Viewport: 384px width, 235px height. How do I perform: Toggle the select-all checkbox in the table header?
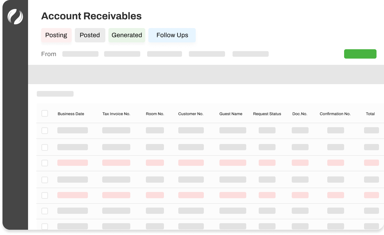point(45,113)
